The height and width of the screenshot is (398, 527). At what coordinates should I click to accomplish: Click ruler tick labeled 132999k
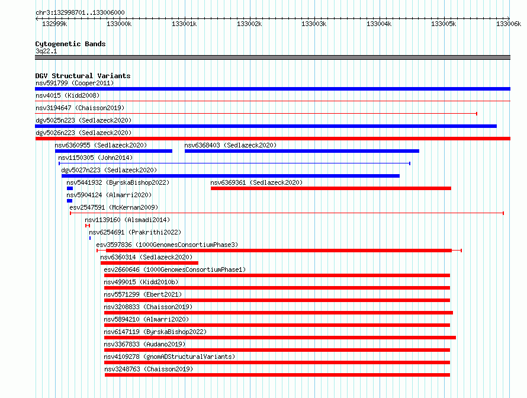click(x=55, y=24)
